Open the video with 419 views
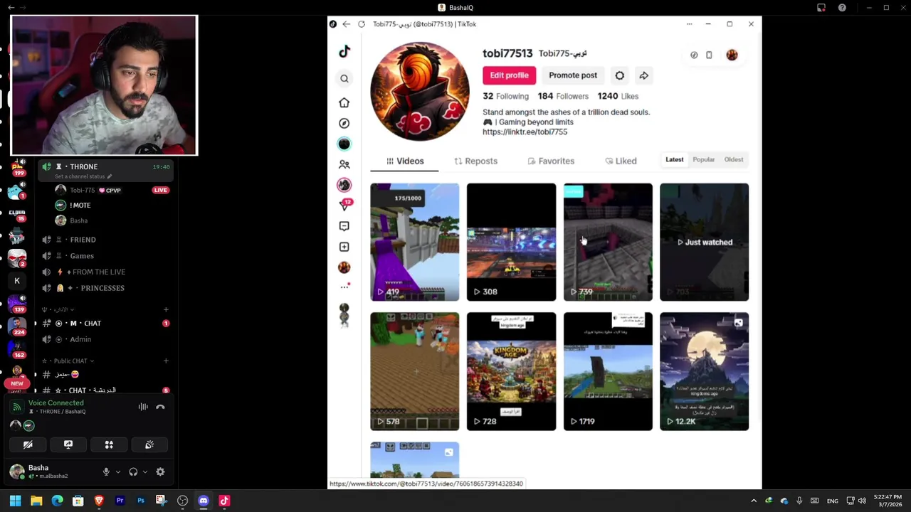 (415, 242)
